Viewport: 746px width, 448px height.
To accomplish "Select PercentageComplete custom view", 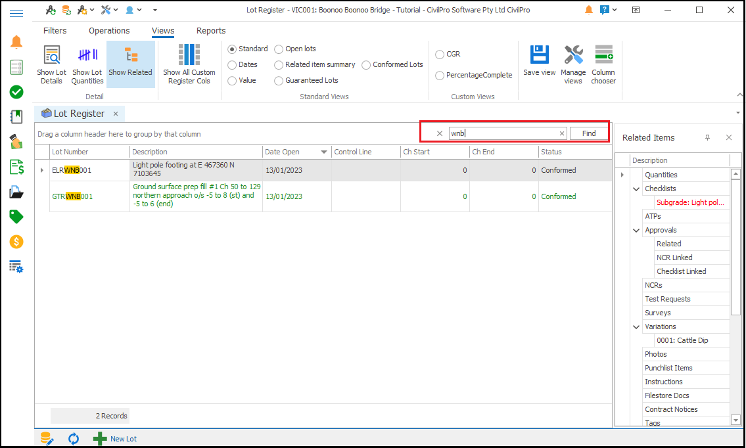I will pos(440,75).
